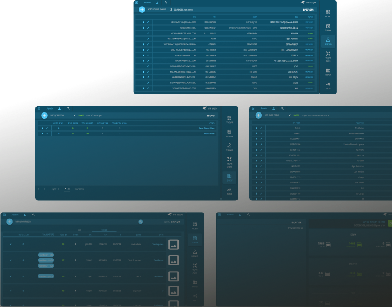Edit the Test Organizer event row
Image resolution: width=392 pixels, height=307 pixels.
click(11, 260)
